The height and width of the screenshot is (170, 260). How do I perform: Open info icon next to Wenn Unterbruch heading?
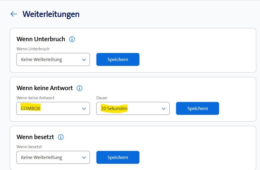click(x=72, y=39)
